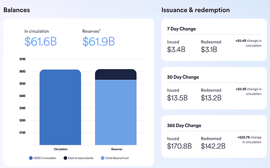Screen dimensions: 270x168
Task: Click the $61.6B in circulation value
Action: [41, 42]
